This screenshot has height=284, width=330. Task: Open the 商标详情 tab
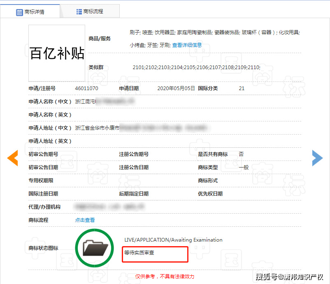click(30, 12)
